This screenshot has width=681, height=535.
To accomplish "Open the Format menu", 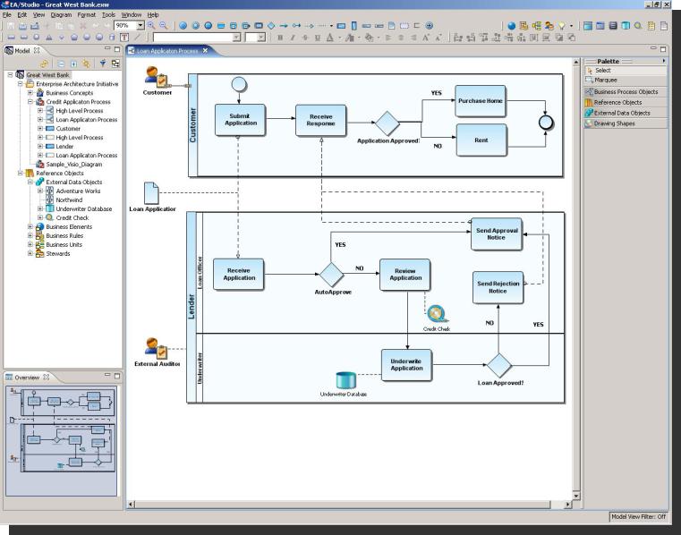I will (87, 15).
